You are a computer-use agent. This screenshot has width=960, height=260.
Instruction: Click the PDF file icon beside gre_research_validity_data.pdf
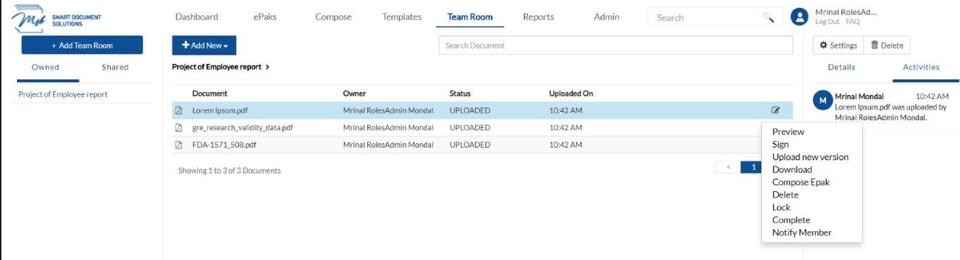tap(178, 128)
